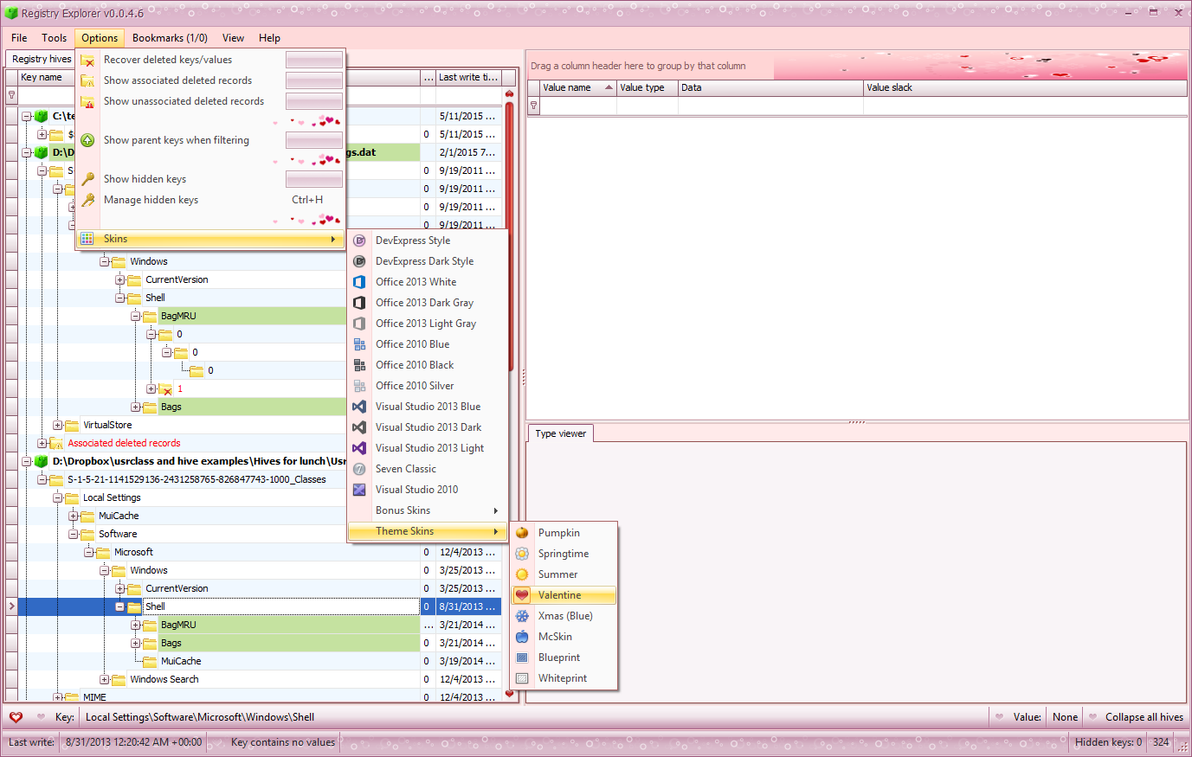Click the Whiteprint theme icon
This screenshot has height=757, width=1192.
coord(522,678)
